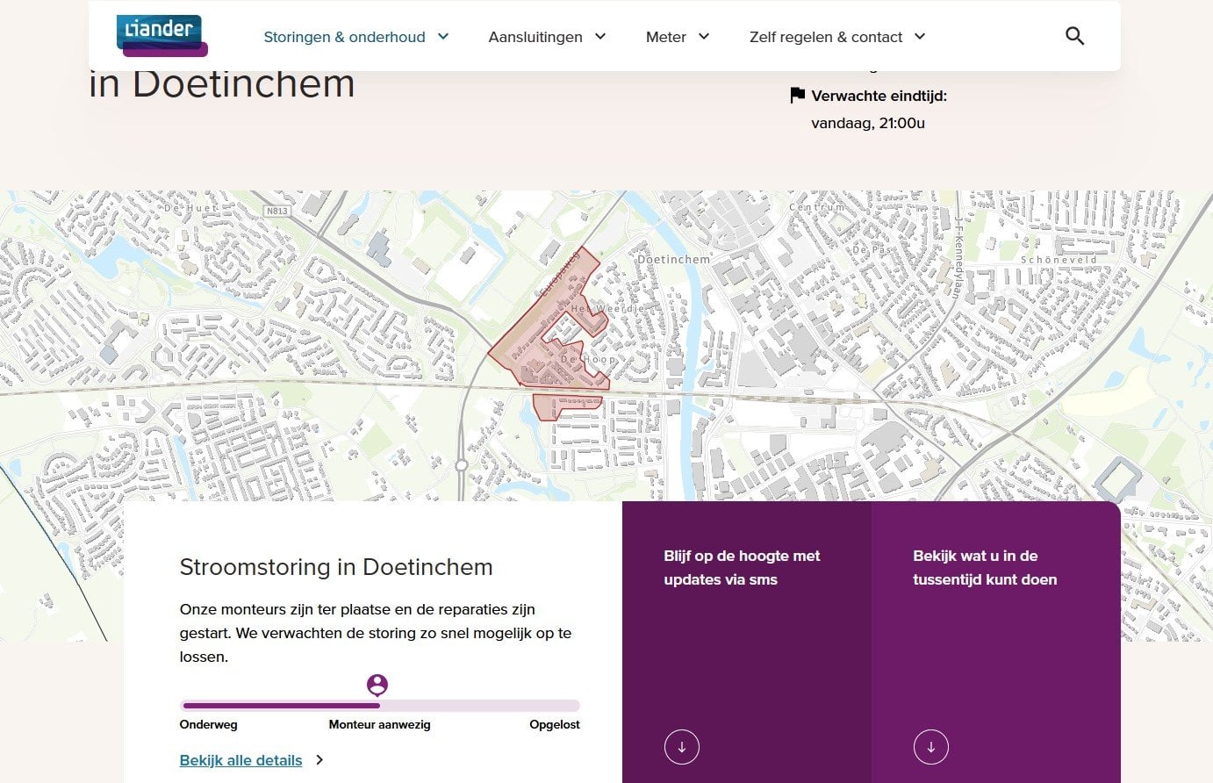
Task: Select Bekijk wat u in de tussentijd kunt doen
Action: click(x=996, y=642)
